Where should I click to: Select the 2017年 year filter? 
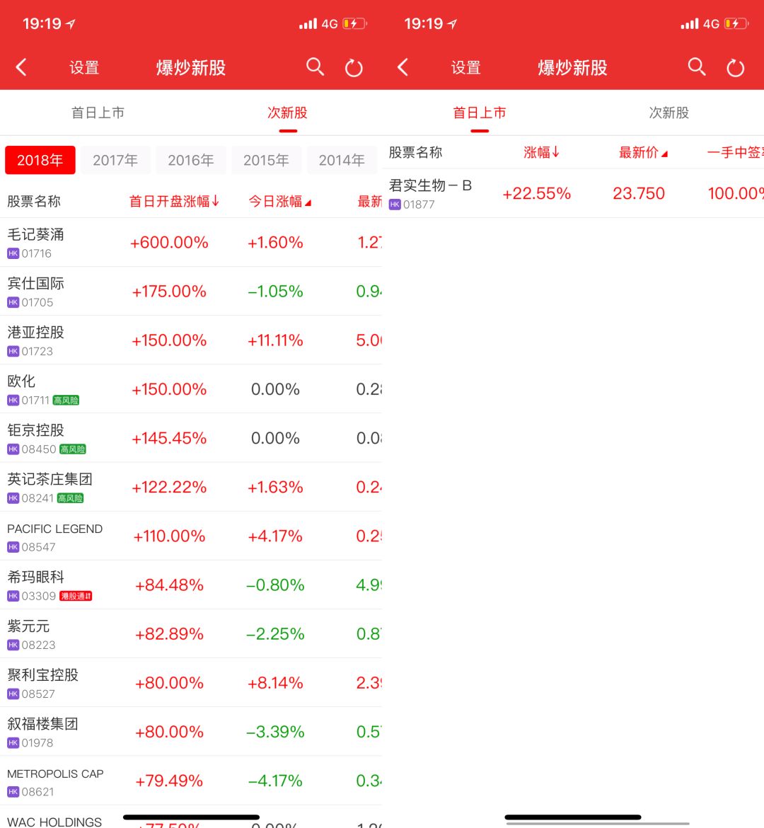click(x=115, y=161)
